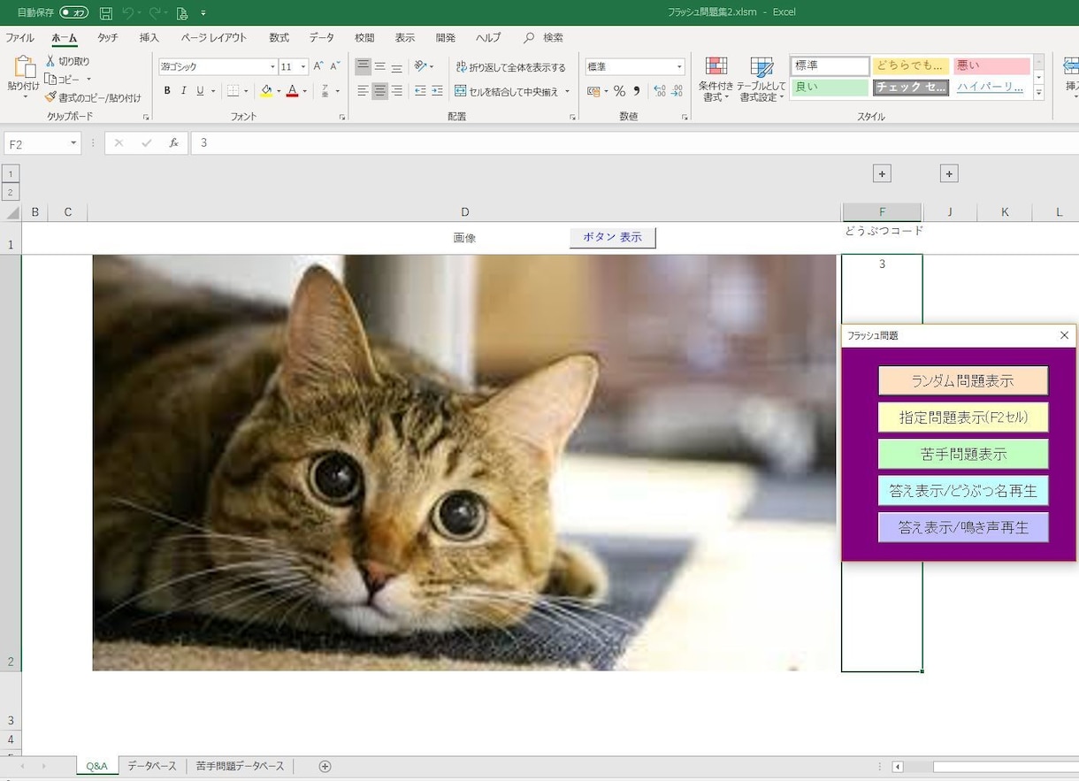Image resolution: width=1079 pixels, height=781 pixels.
Task: Click the Save disk icon
Action: click(106, 12)
